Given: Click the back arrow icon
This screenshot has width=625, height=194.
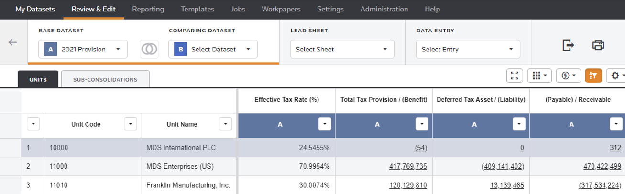Looking at the screenshot, I should [13, 42].
